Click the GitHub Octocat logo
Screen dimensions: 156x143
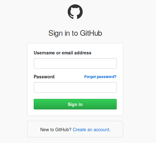point(75,12)
